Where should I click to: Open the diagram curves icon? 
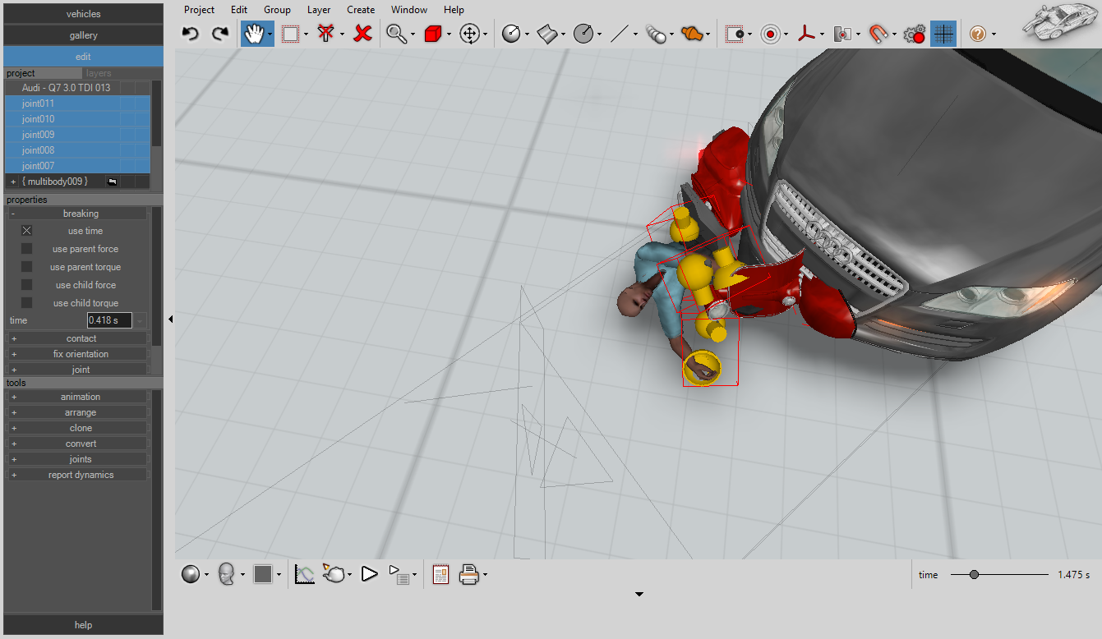[305, 574]
